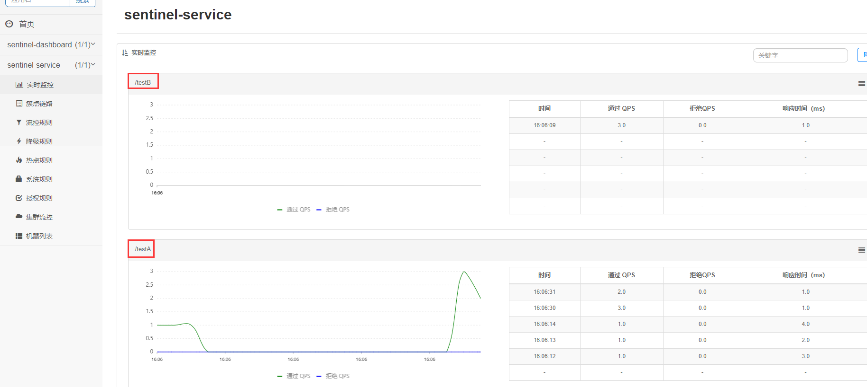This screenshot has height=387, width=867.
Task: Click the sort icon beside 实时监控 heading
Action: pyautogui.click(x=125, y=53)
